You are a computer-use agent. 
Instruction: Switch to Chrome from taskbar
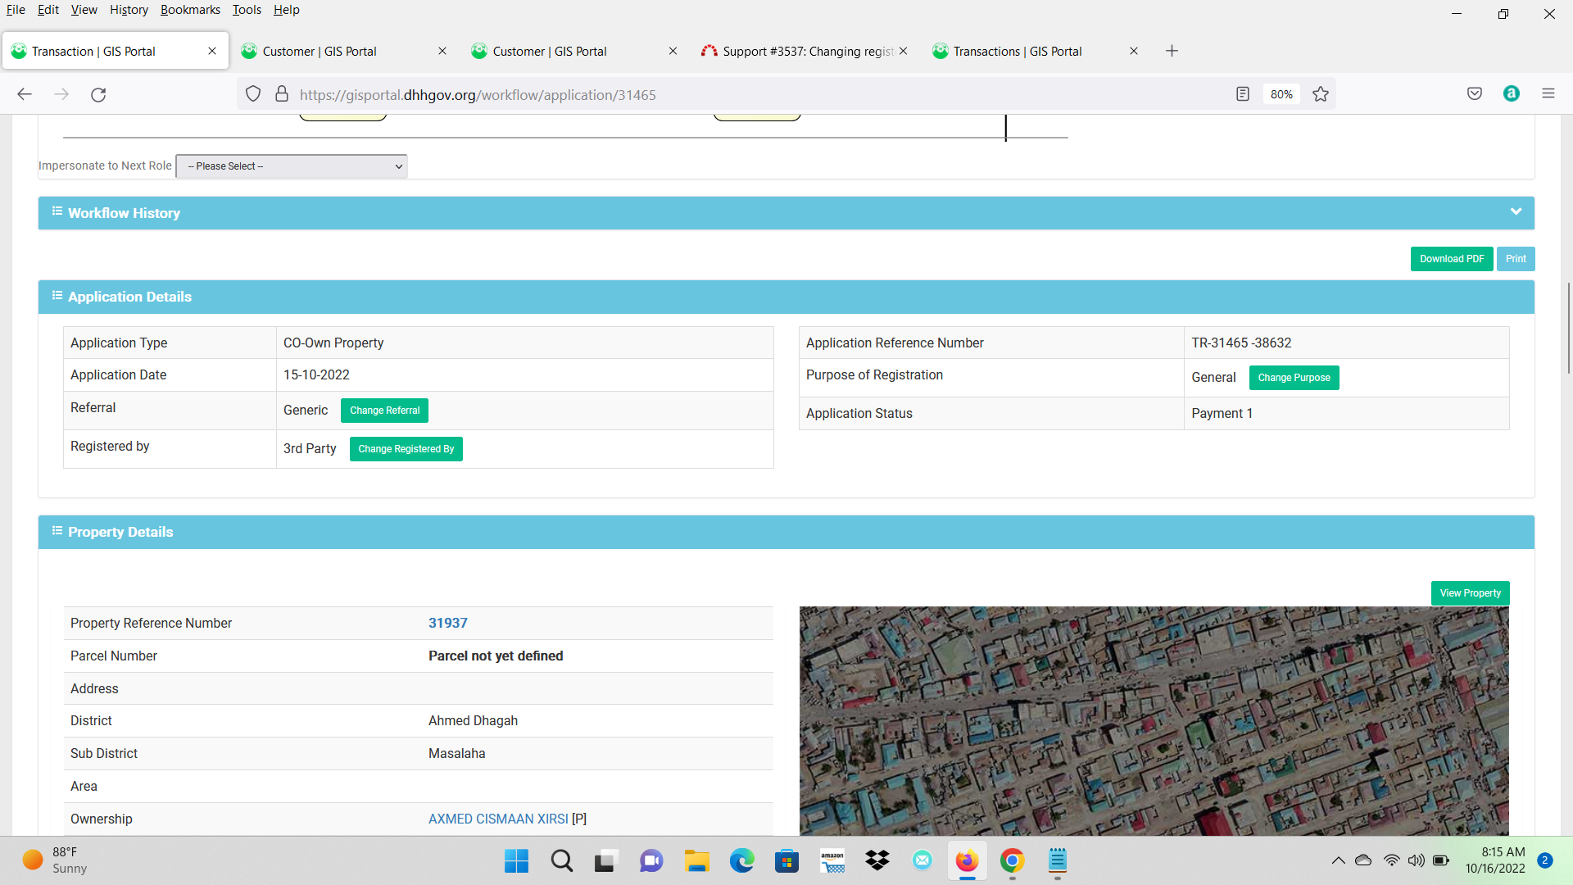[1013, 860]
